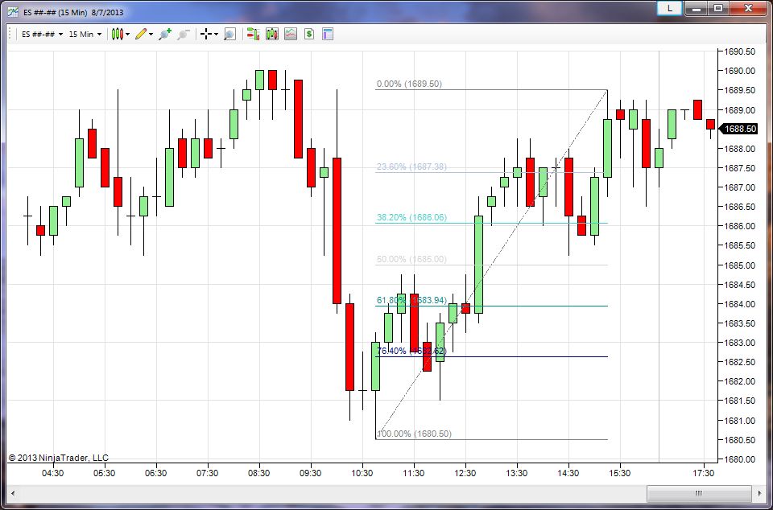Open the data series candlestick window icon
The image size is (773, 510).
(272, 34)
